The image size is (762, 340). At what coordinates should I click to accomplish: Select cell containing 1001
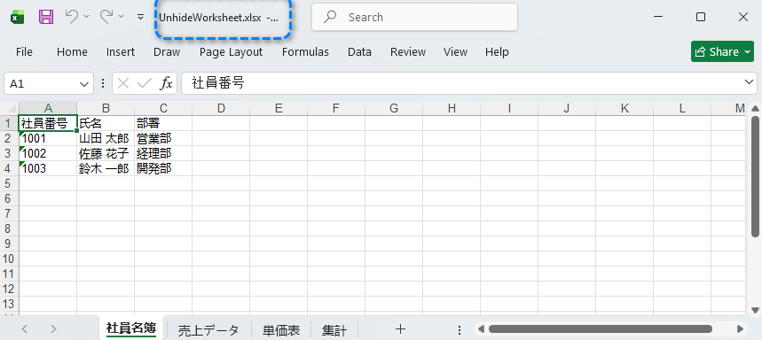(48, 138)
